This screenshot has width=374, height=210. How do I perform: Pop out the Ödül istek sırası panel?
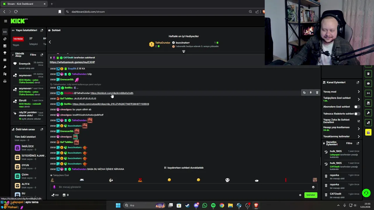[x=42, y=129]
